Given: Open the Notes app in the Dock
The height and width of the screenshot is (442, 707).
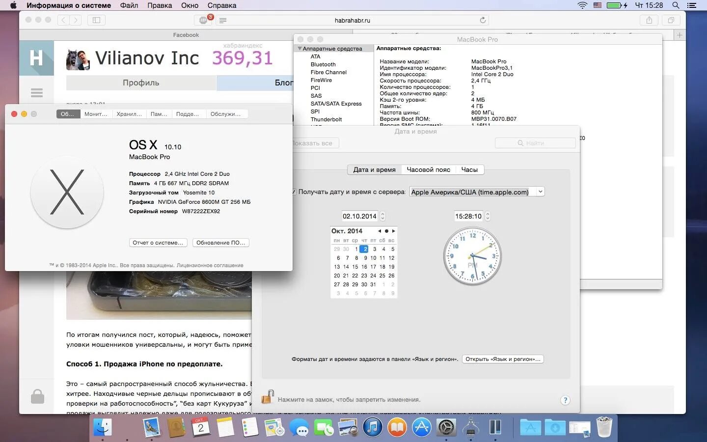Looking at the screenshot, I should pos(225,427).
